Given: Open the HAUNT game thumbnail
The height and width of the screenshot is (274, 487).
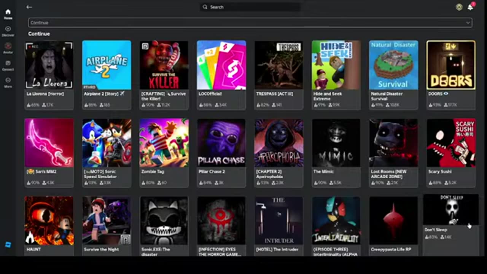Looking at the screenshot, I should click(x=49, y=220).
